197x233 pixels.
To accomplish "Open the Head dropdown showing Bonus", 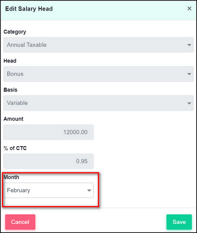I will pyautogui.click(x=98, y=74).
